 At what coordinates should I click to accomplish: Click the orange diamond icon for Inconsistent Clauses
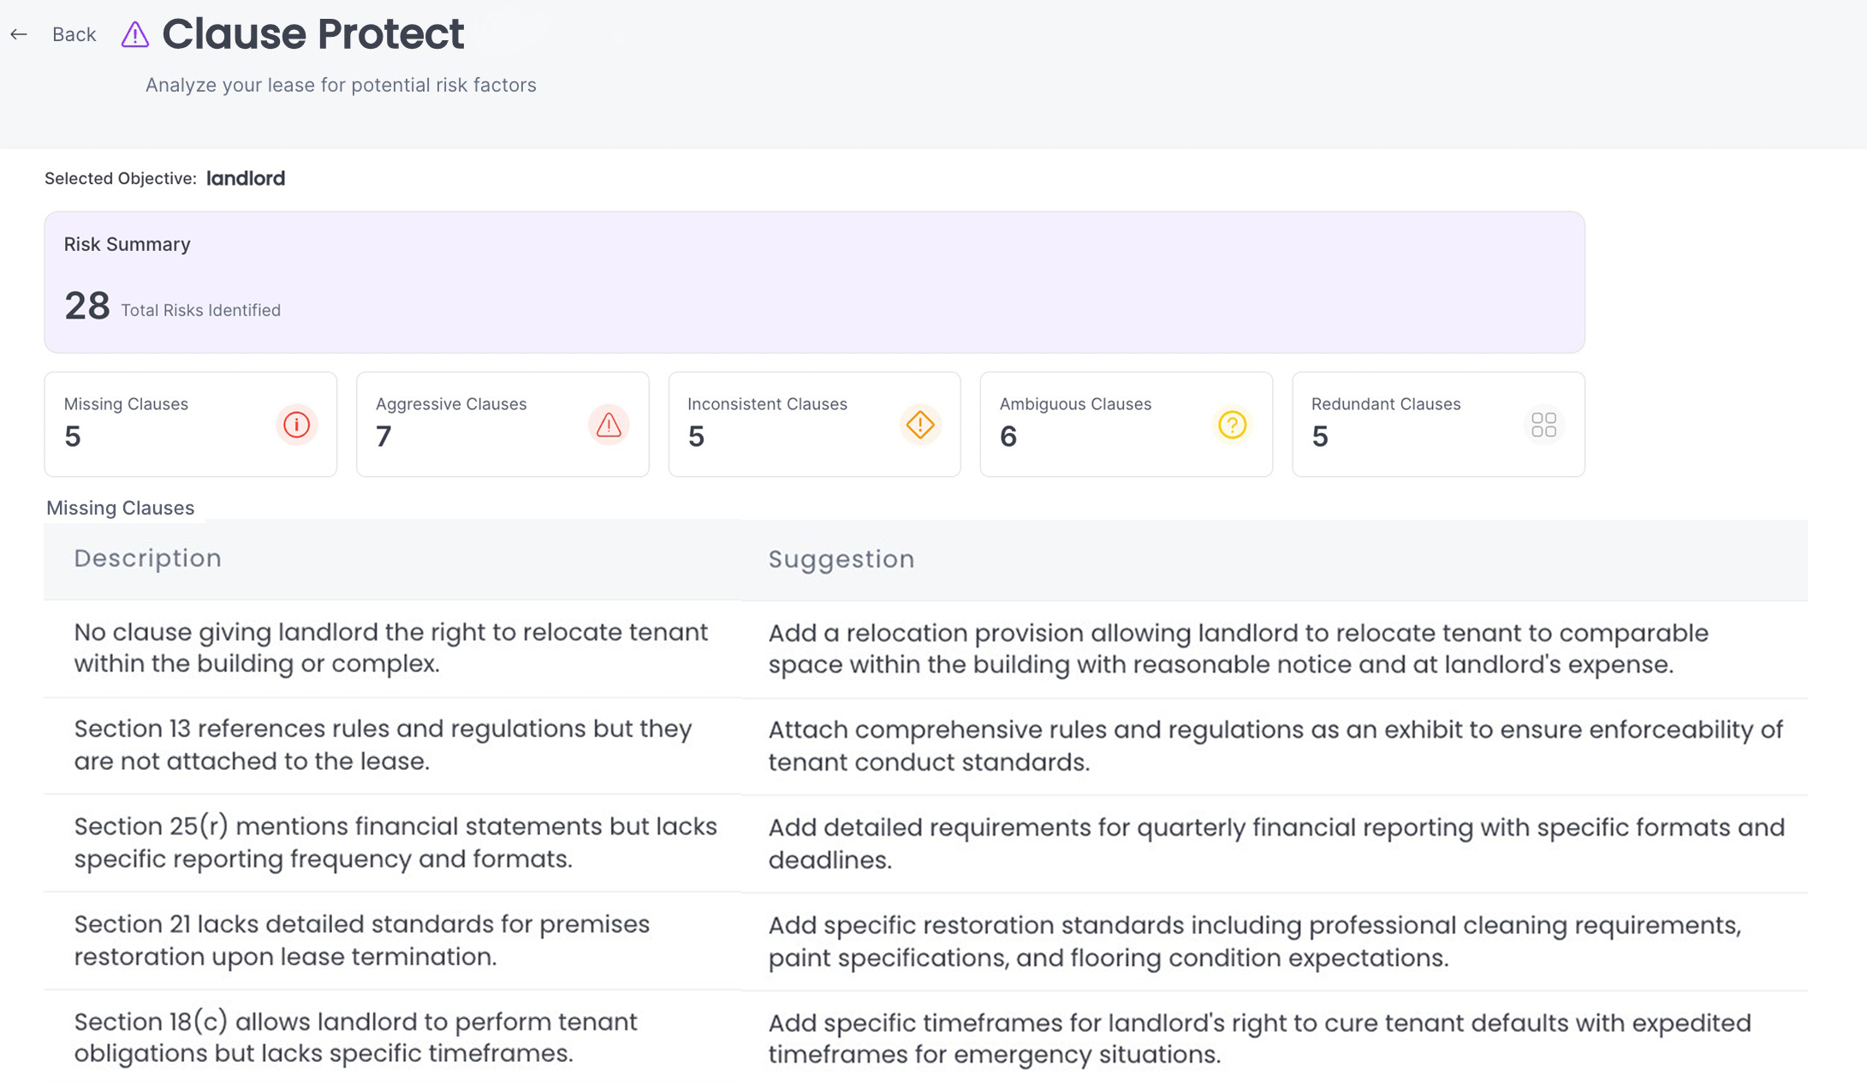(920, 424)
